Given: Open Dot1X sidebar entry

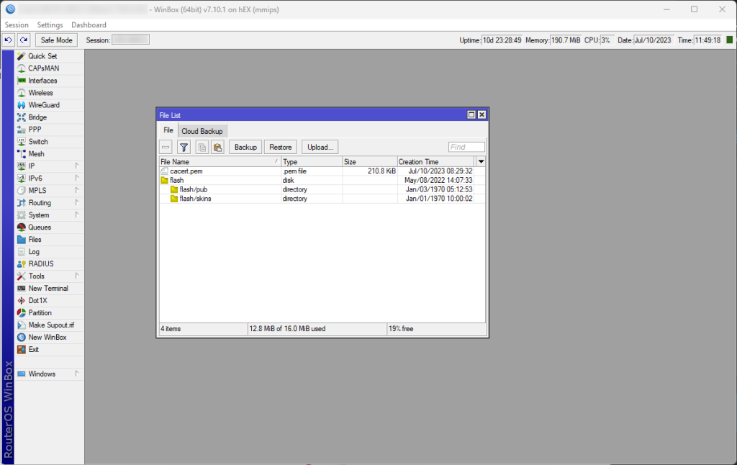Looking at the screenshot, I should [x=50, y=300].
